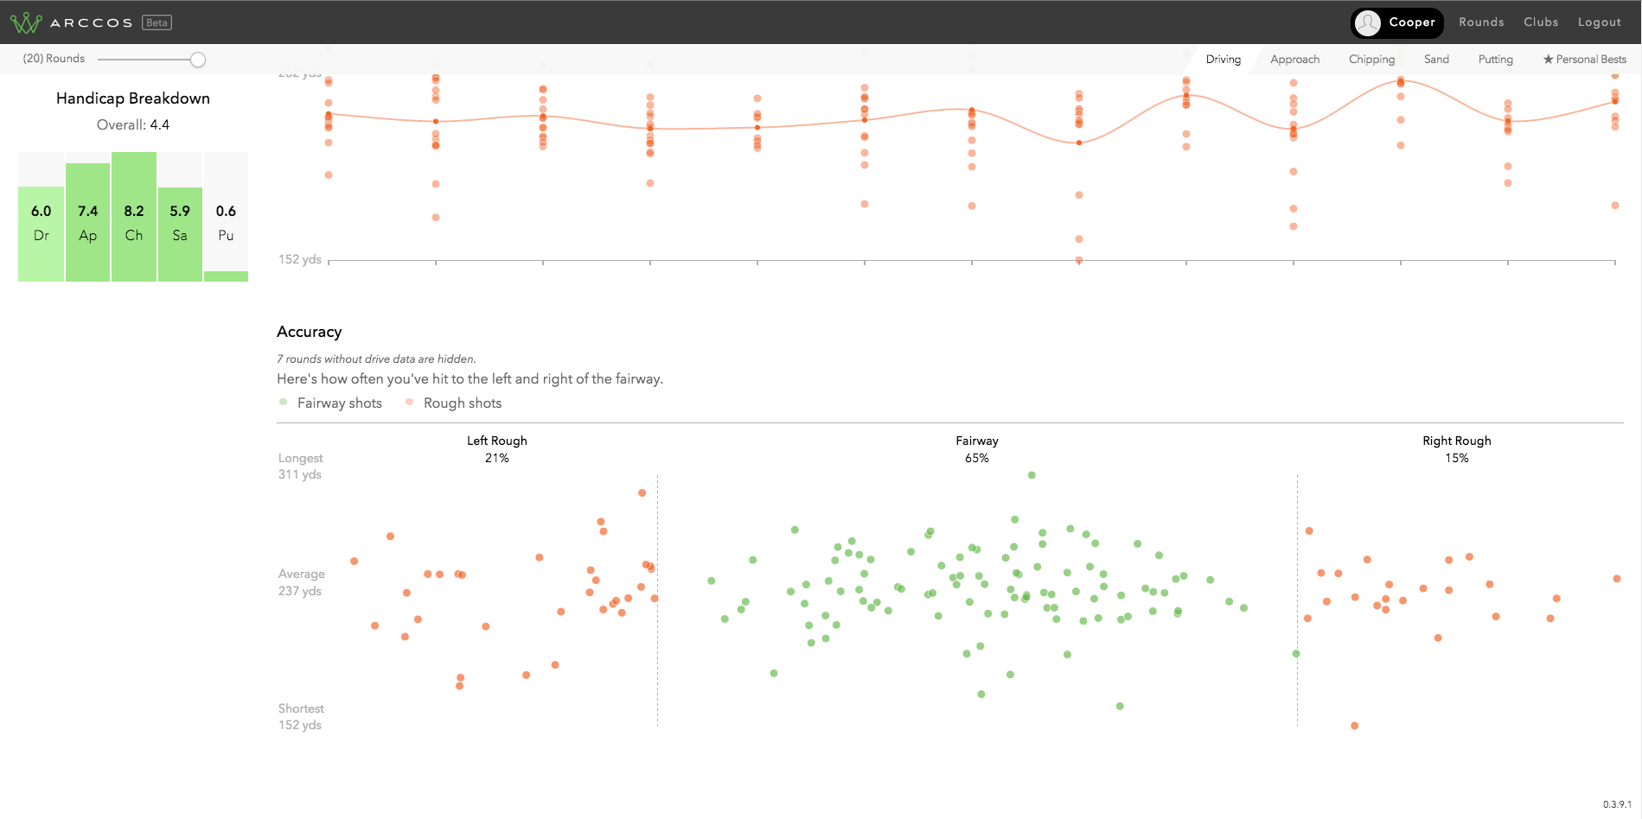This screenshot has height=819, width=1642.
Task: Switch to the Chipping tab
Action: pos(1371,60)
